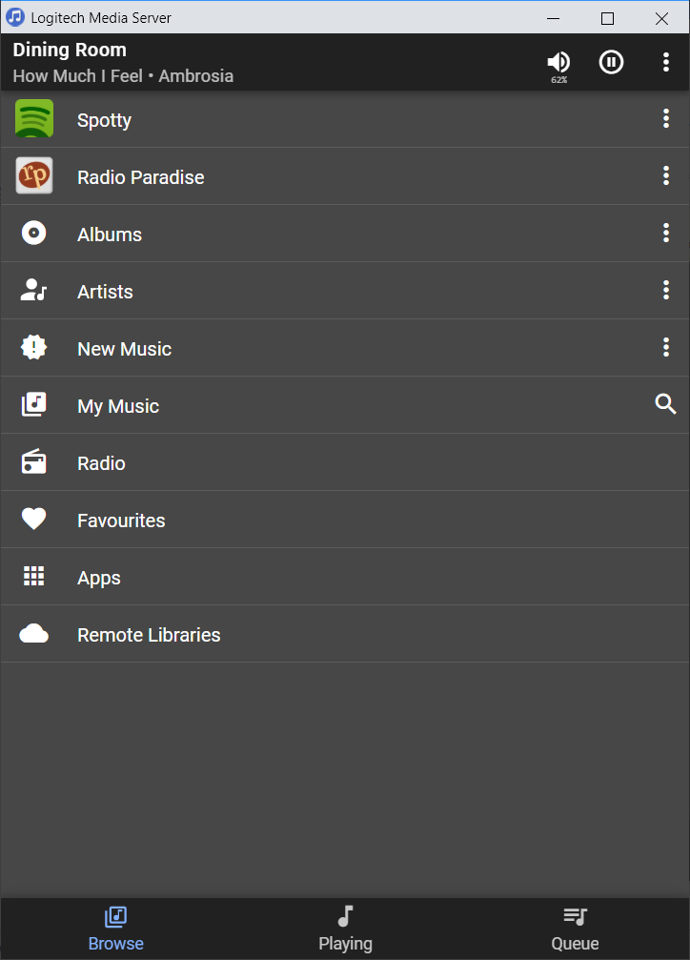Open Favourites heart icon
The image size is (690, 960).
click(x=34, y=520)
